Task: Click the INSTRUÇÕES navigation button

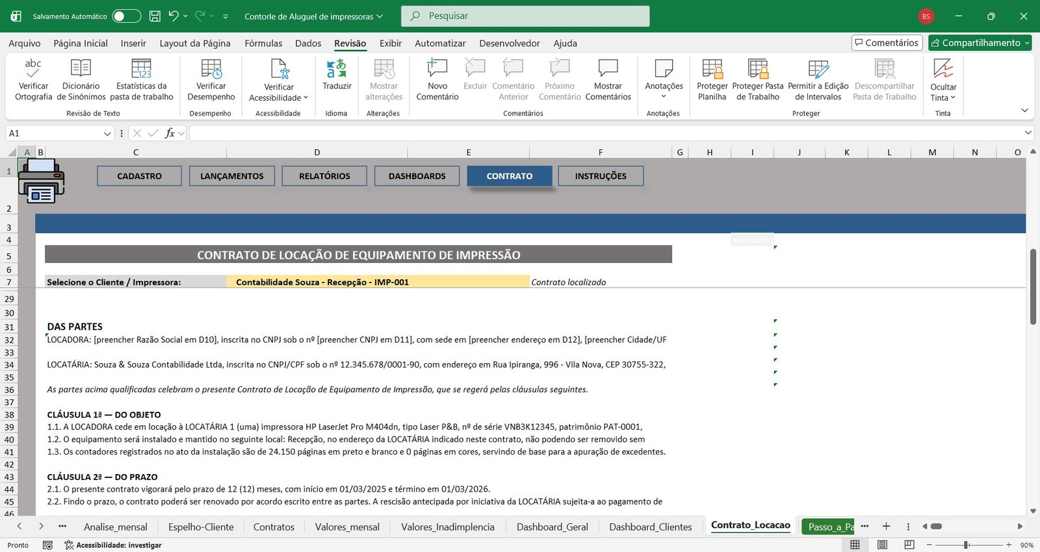Action: click(x=601, y=176)
